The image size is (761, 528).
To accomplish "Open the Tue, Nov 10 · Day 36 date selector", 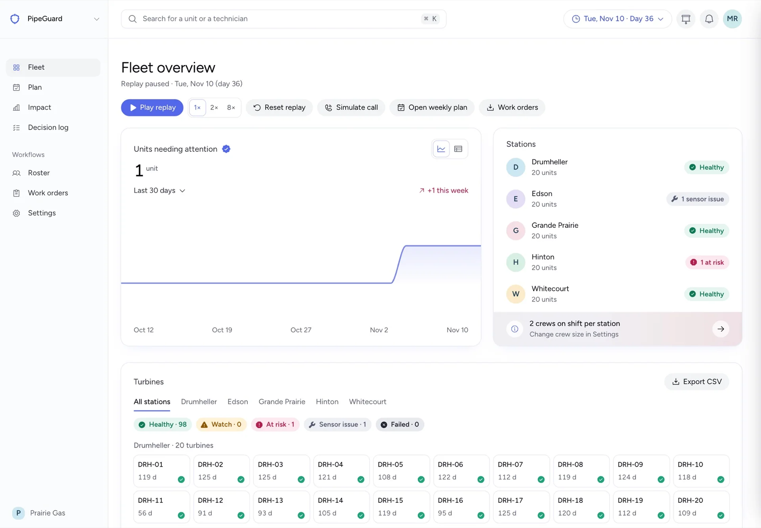I will coord(618,19).
